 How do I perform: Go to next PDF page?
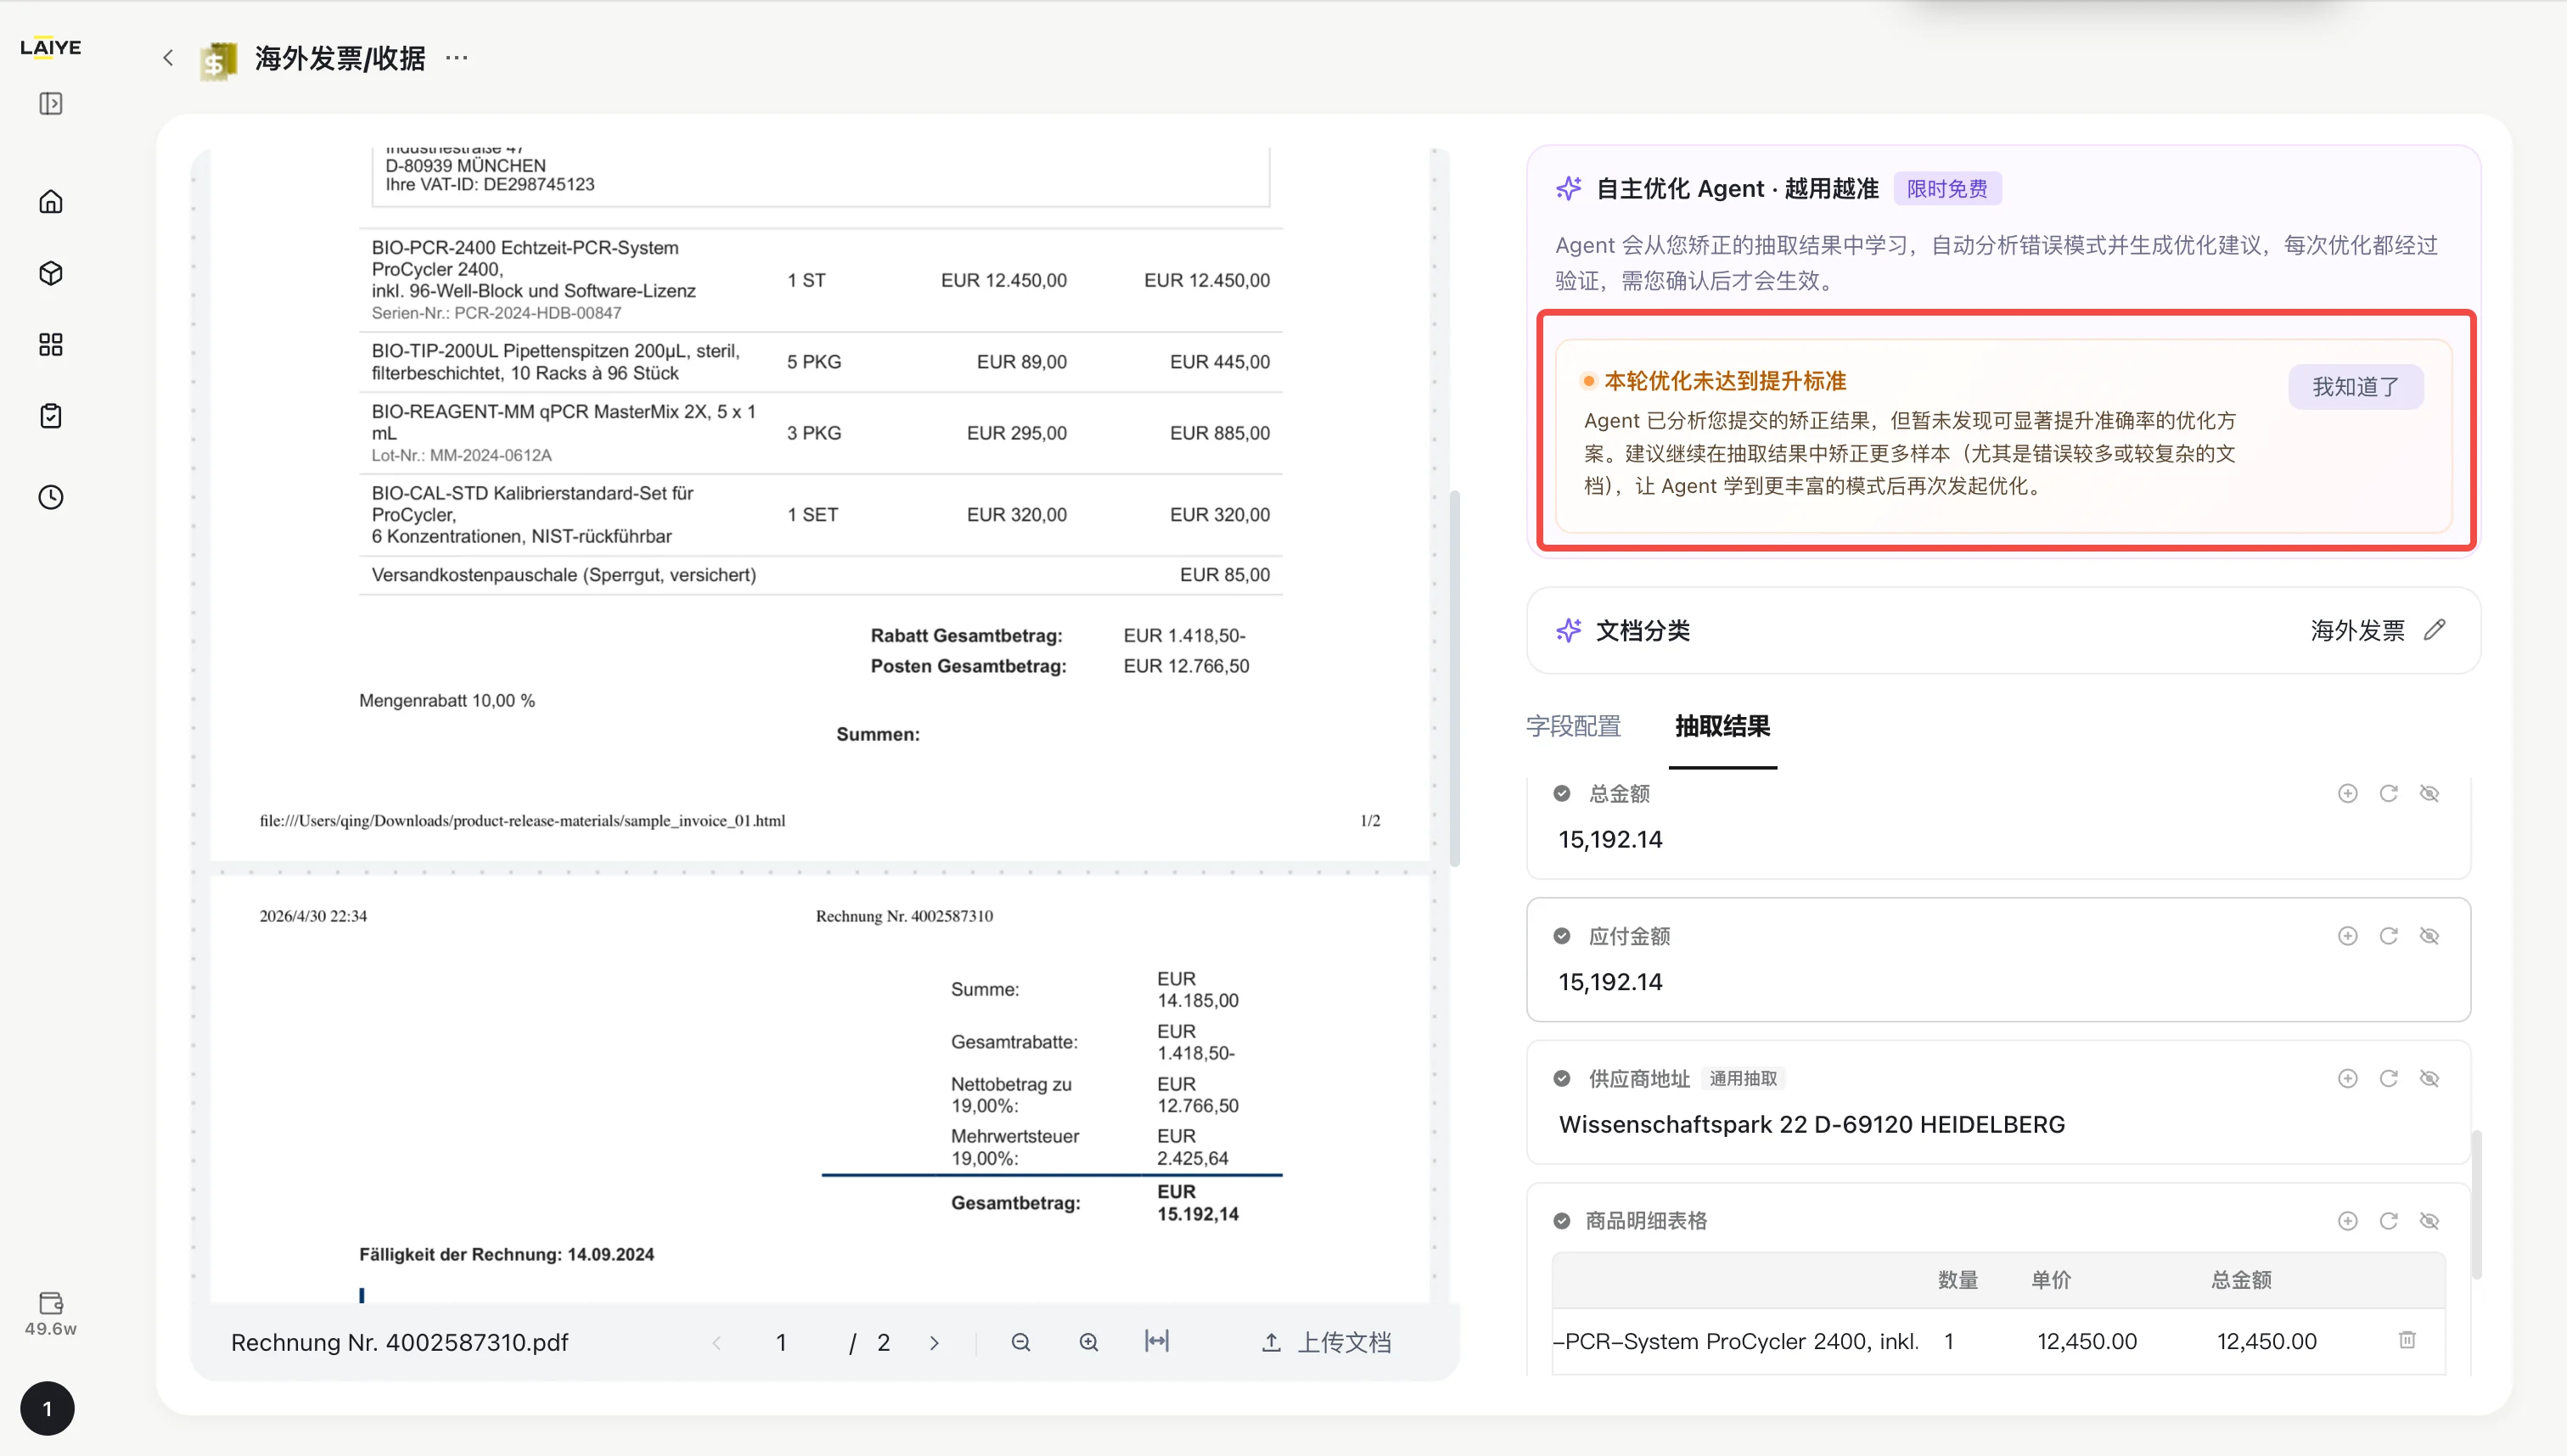point(934,1343)
